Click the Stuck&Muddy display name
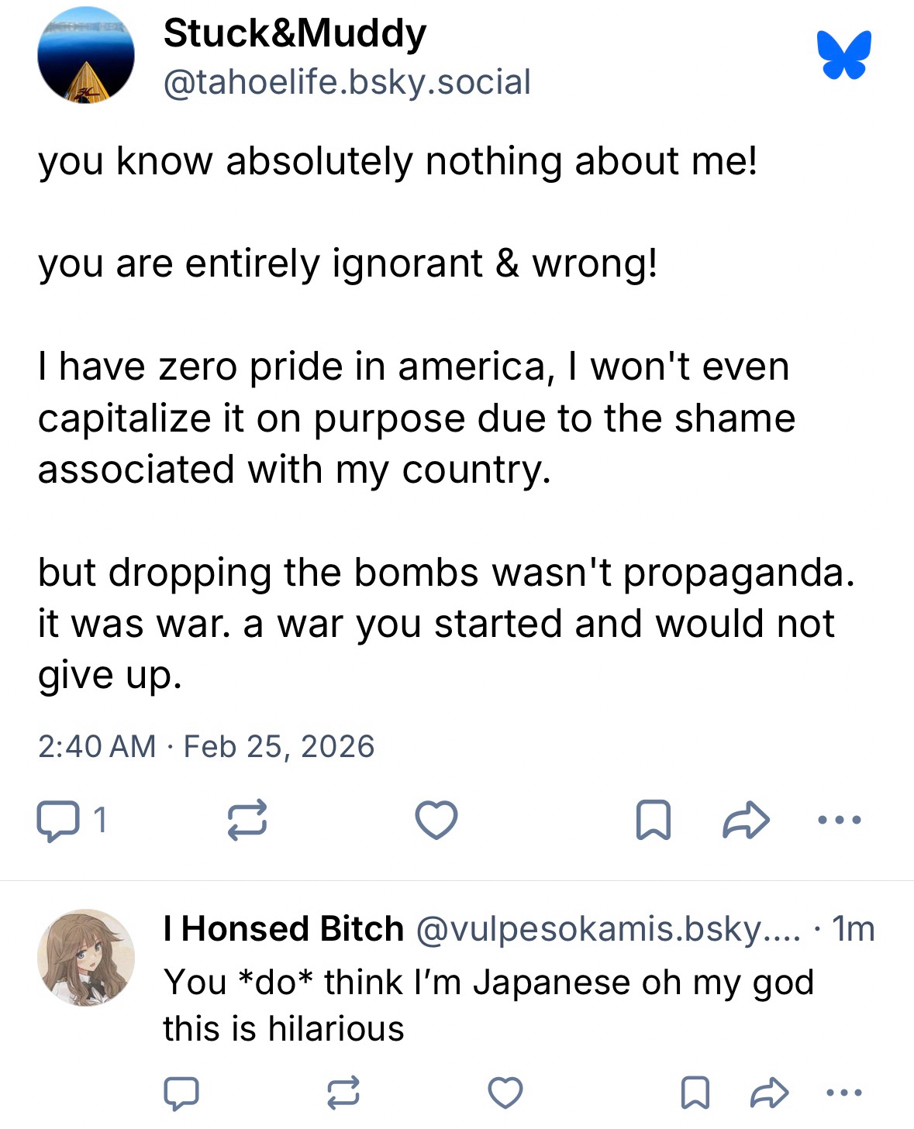The height and width of the screenshot is (1129, 914). tap(295, 34)
